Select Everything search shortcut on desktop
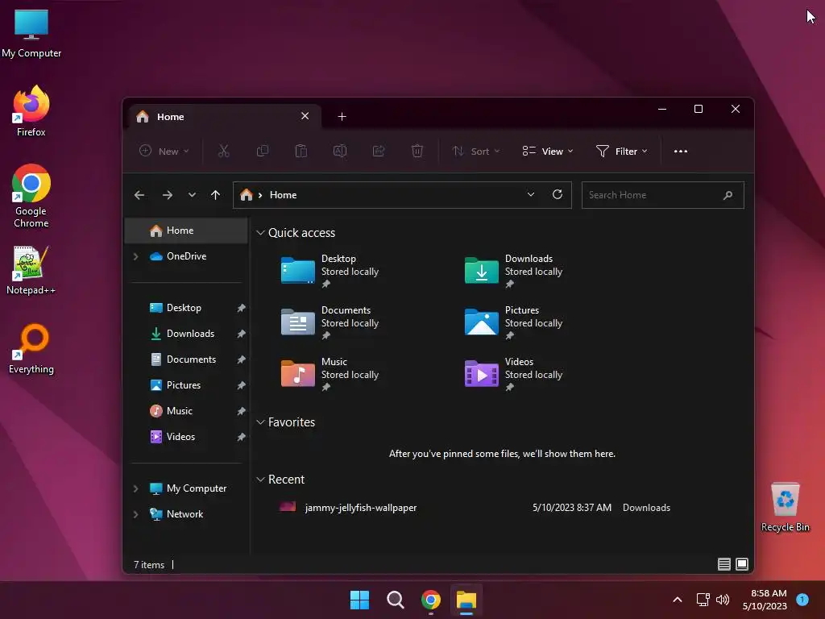 pos(31,349)
